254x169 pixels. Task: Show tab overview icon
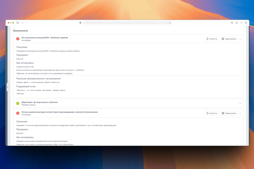(246, 23)
